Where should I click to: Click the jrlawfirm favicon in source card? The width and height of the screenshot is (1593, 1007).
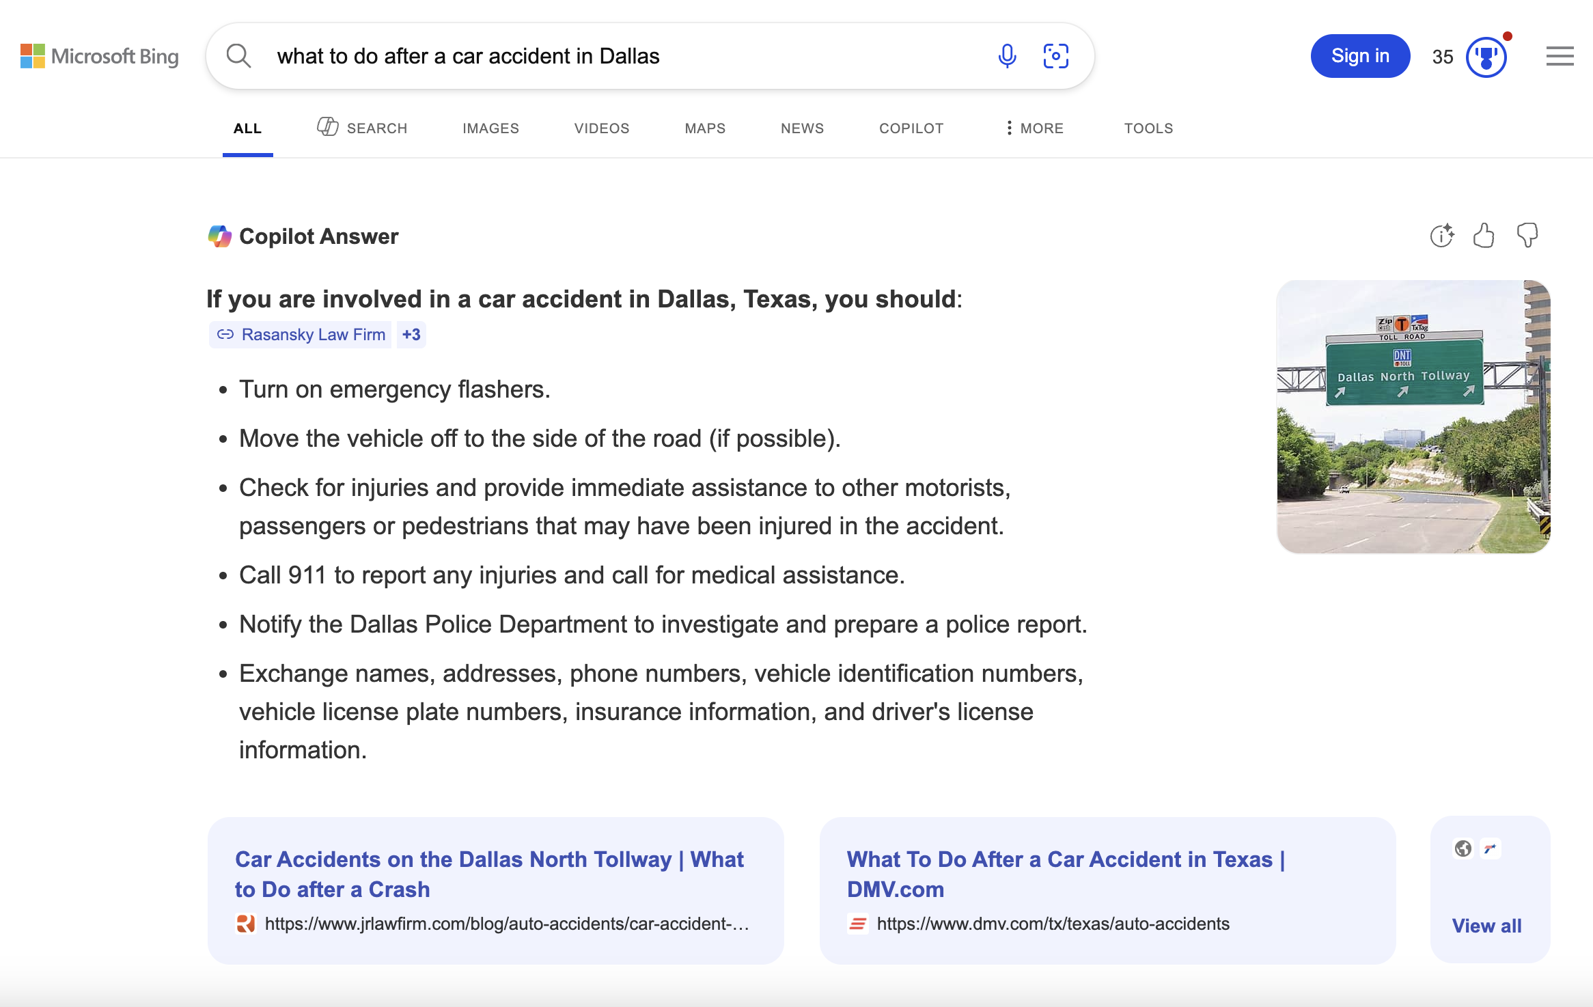[245, 924]
